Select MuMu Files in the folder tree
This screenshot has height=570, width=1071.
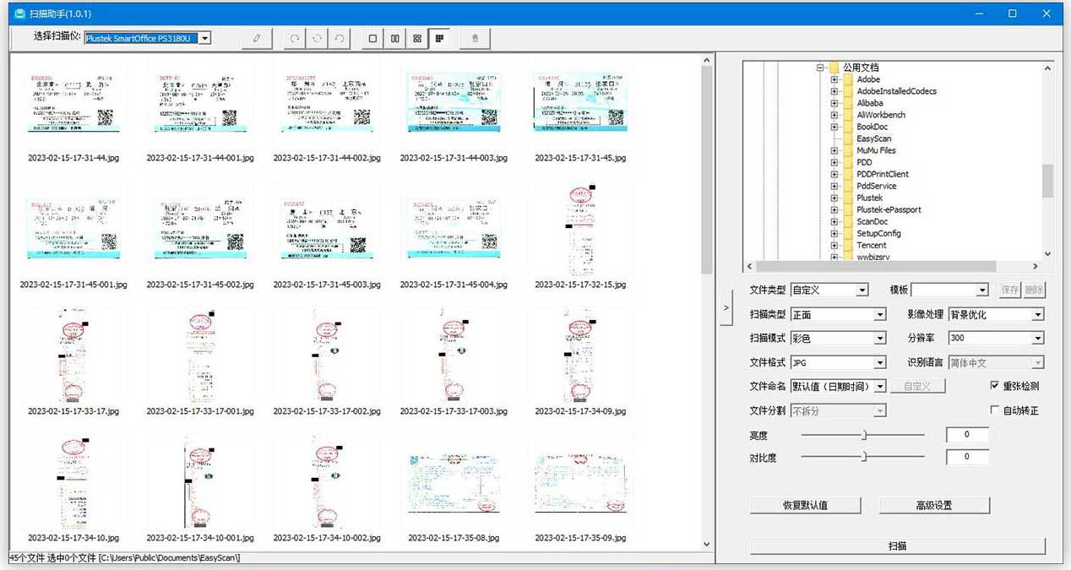coord(876,150)
